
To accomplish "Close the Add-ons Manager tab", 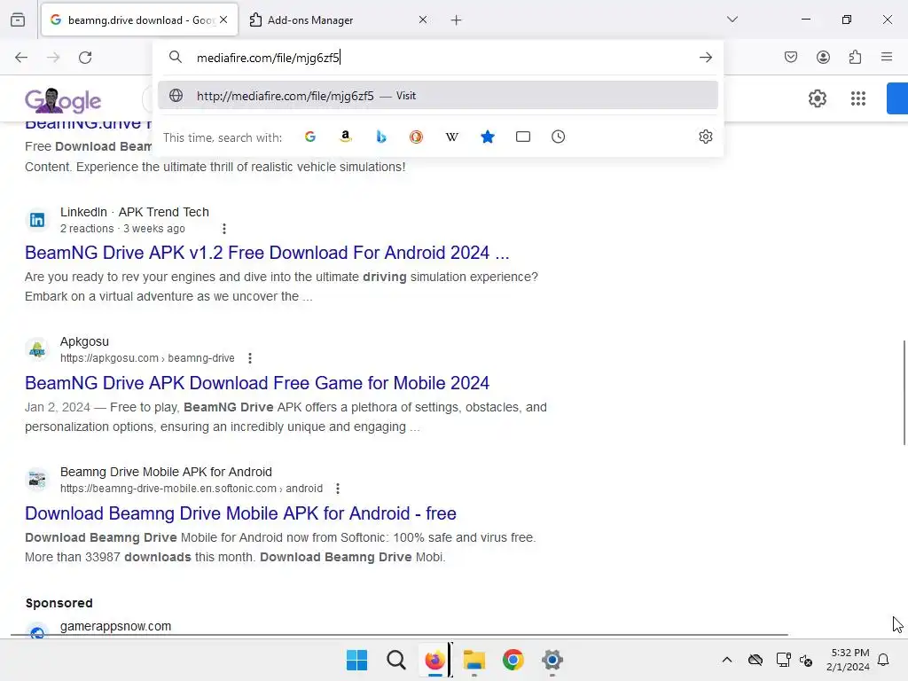I will [x=423, y=20].
